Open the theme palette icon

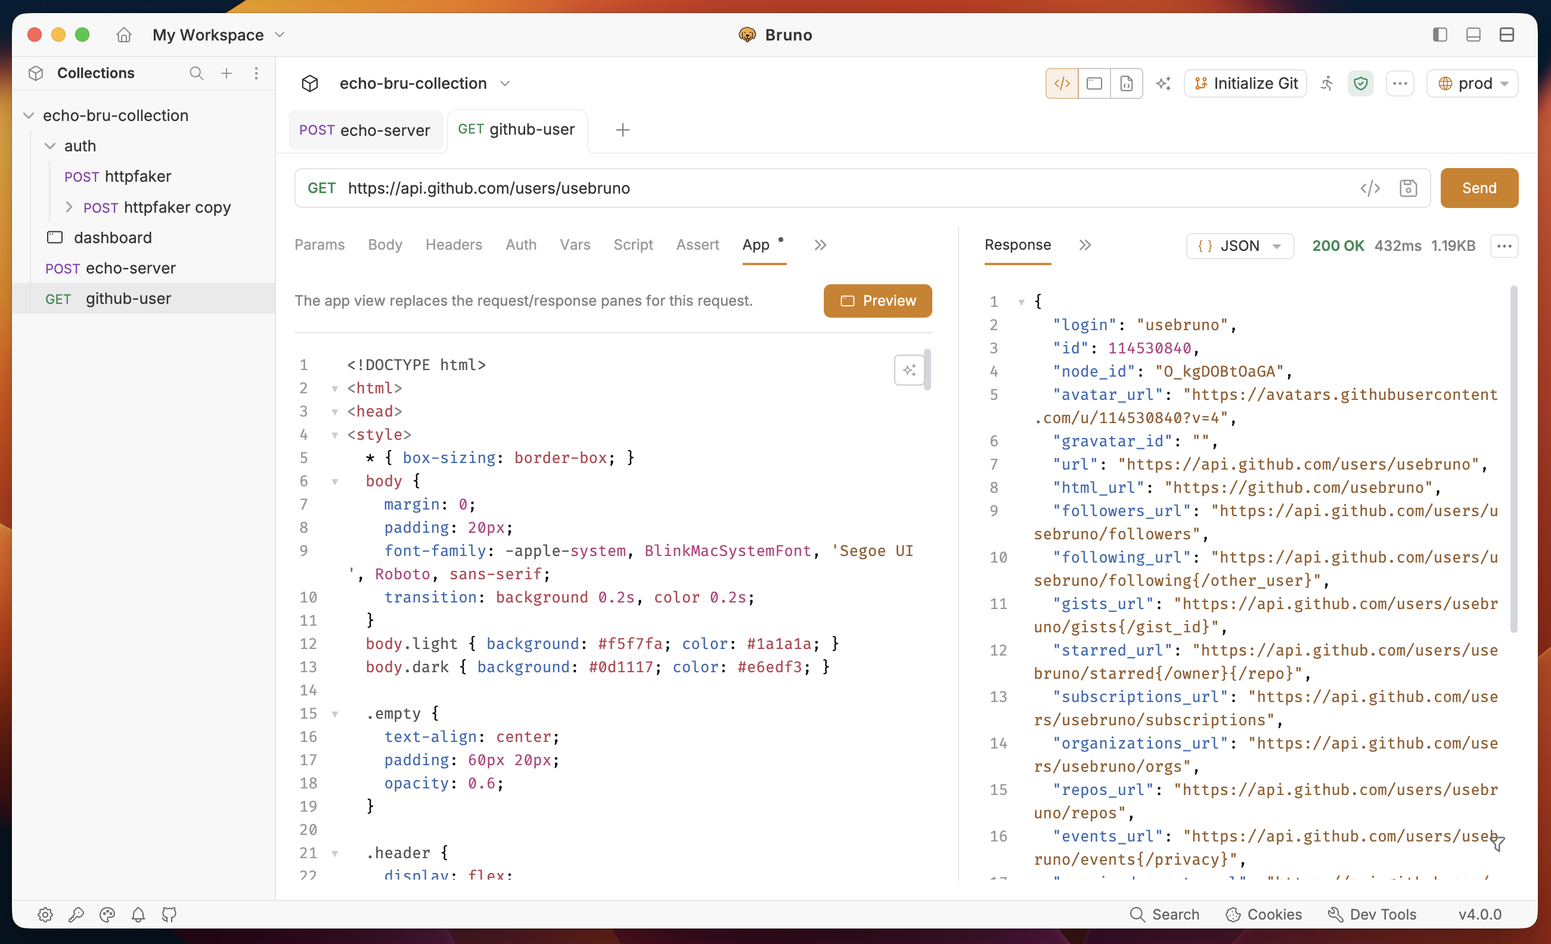(x=107, y=914)
